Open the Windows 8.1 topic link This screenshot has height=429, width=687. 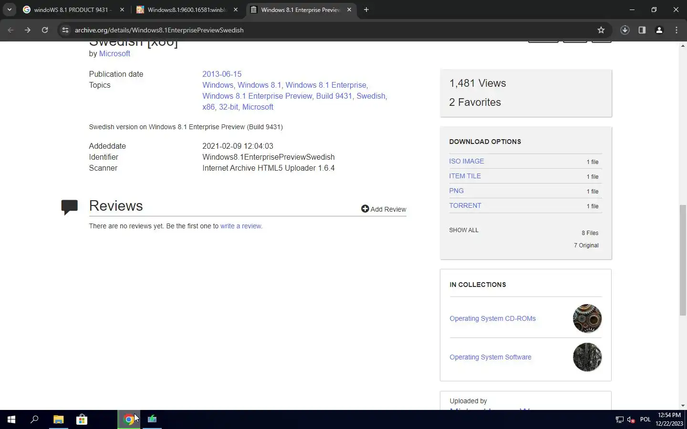[x=259, y=85]
